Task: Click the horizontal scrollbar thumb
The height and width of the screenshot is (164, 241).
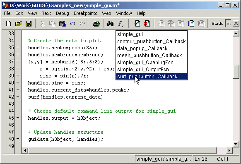Action: click(122, 150)
